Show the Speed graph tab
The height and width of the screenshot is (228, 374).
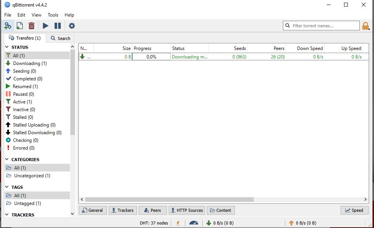click(354, 210)
